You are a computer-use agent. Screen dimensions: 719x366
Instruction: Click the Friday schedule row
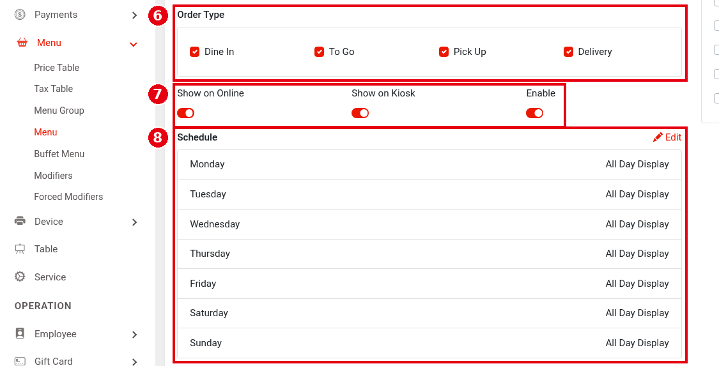(x=429, y=284)
